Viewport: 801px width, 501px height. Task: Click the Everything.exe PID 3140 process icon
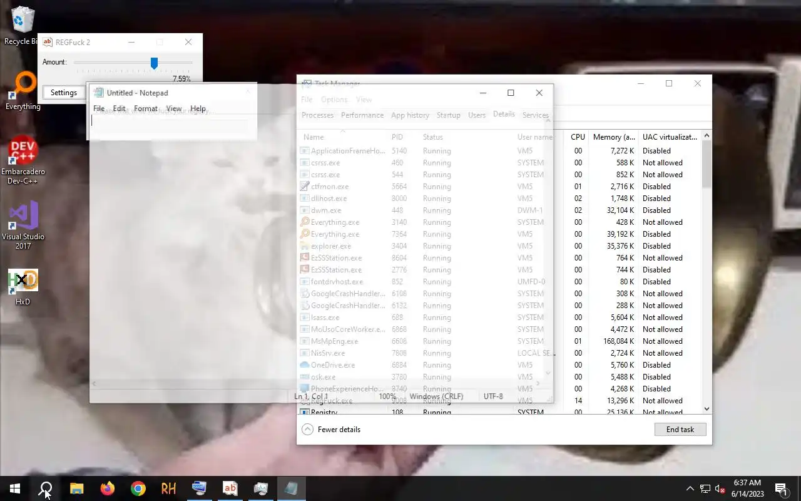tap(305, 222)
